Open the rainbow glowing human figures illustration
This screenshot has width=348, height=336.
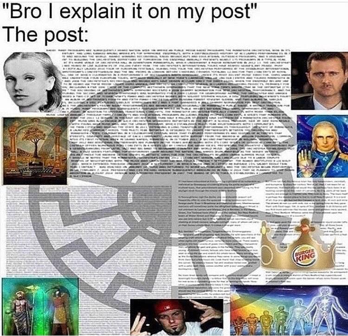point(289,311)
